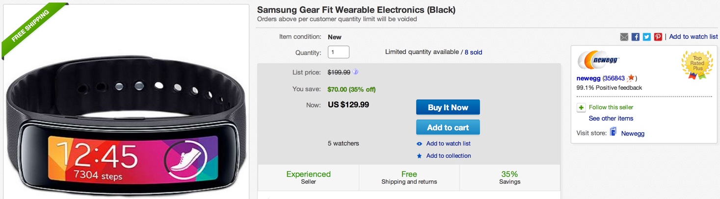Open seller feedback score 356843

click(x=614, y=78)
